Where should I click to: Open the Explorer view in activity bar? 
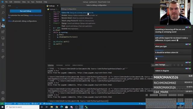3,7
